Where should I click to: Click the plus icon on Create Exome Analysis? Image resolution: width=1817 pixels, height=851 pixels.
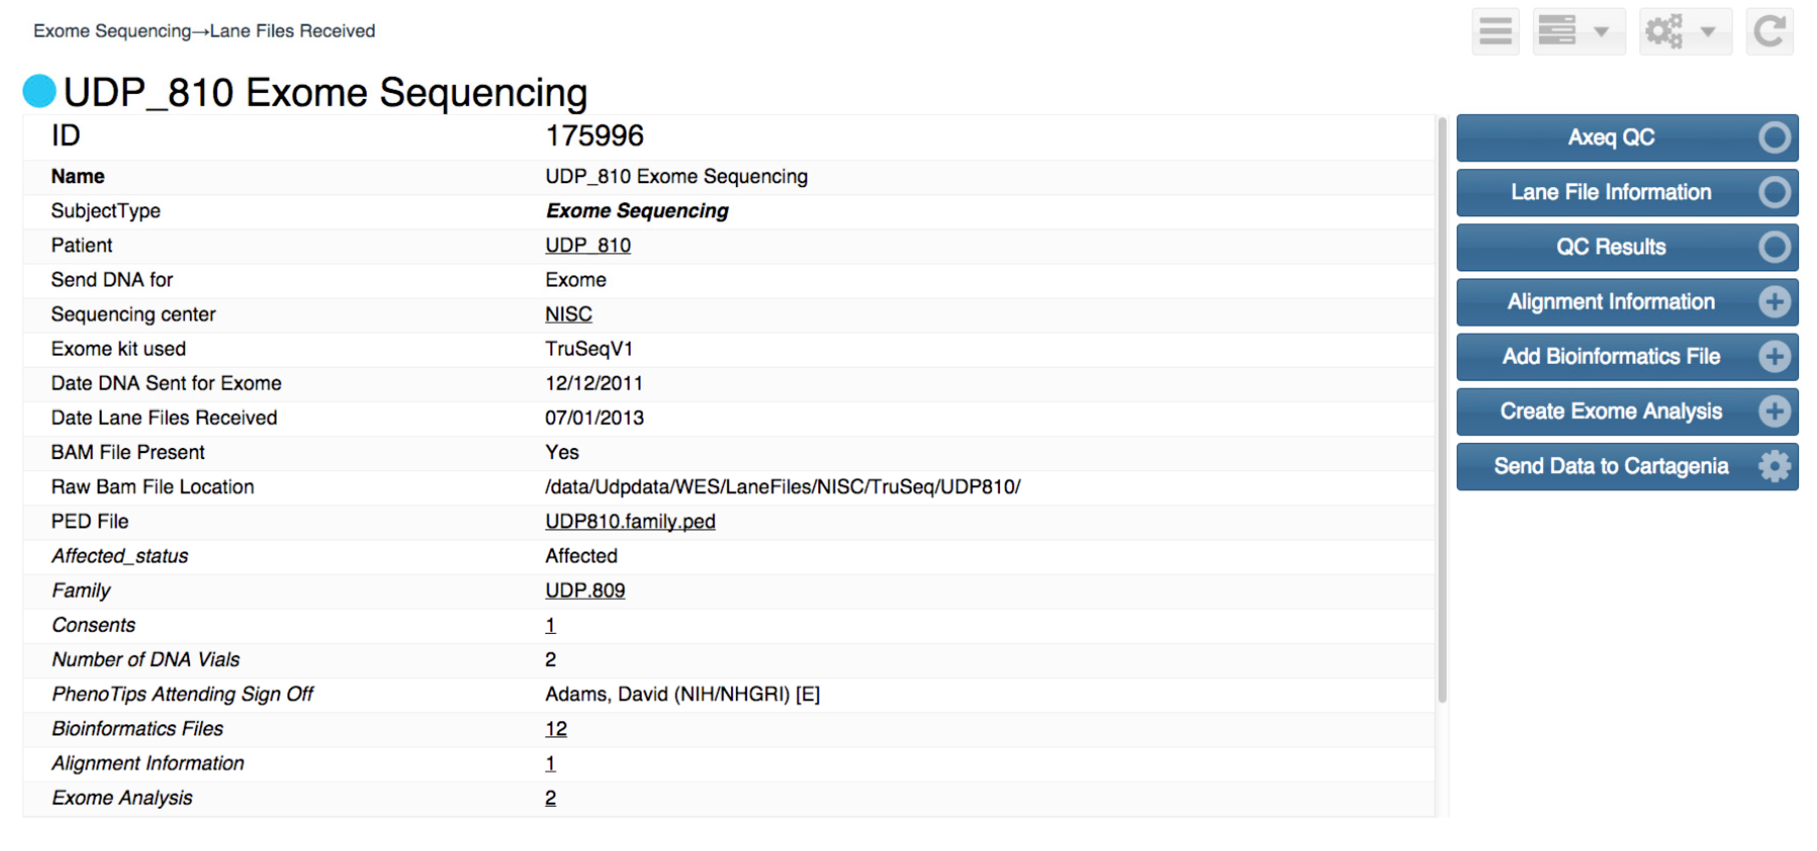(1773, 411)
